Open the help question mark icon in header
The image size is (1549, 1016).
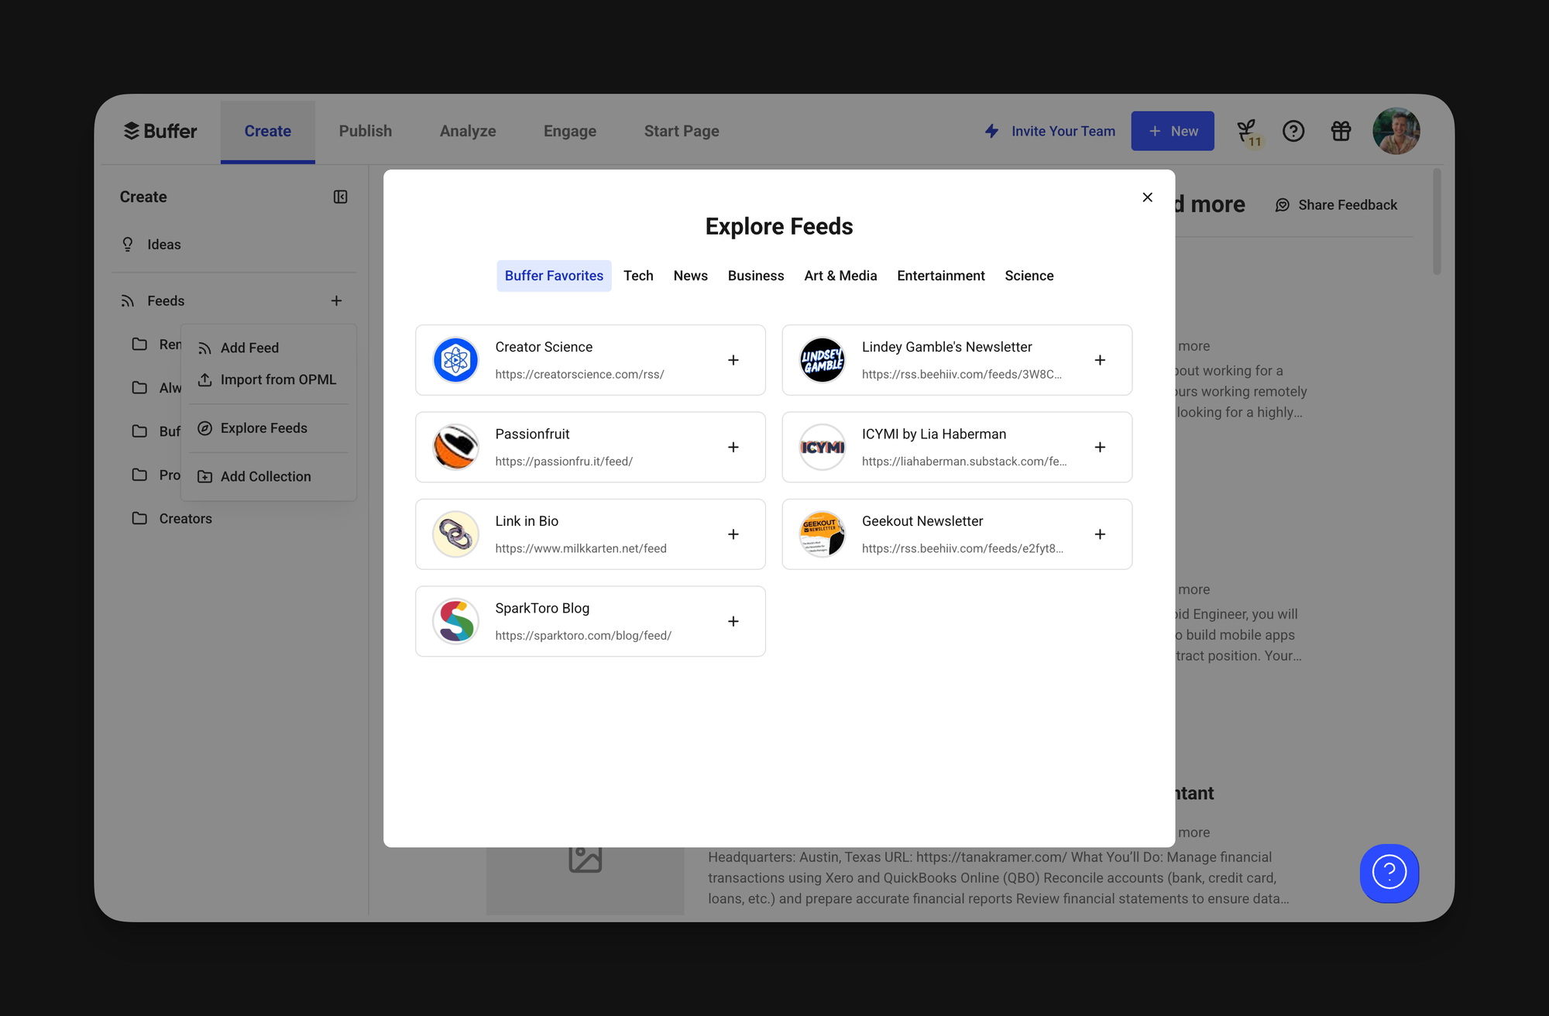click(1293, 131)
